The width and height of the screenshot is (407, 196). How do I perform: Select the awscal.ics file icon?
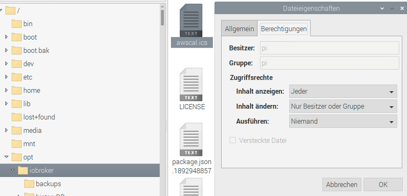click(191, 20)
